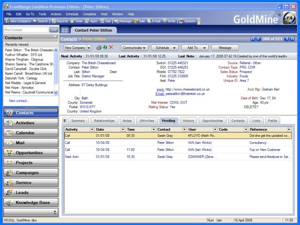Select the Next Actn row for Sarah Gray
The image size is (300, 225).
pos(178,157)
